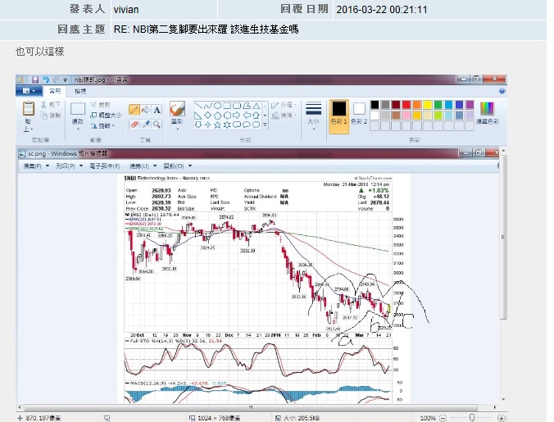The image size is (554, 422).
Task: Click the Cut scissors icon
Action: coord(43,105)
